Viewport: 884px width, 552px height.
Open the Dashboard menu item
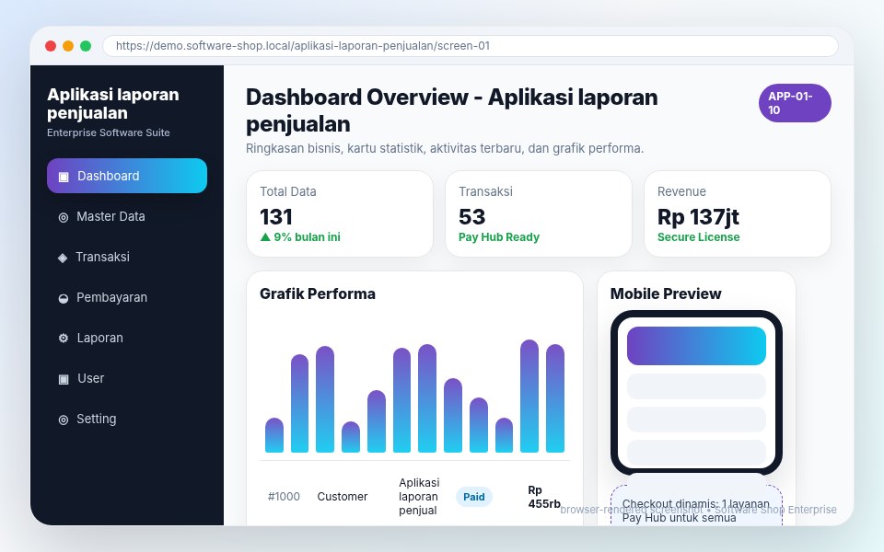coord(127,176)
